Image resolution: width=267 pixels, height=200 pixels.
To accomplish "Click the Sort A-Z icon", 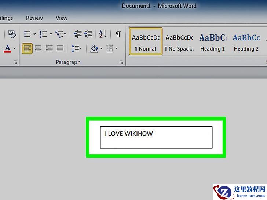I will click(103, 34).
